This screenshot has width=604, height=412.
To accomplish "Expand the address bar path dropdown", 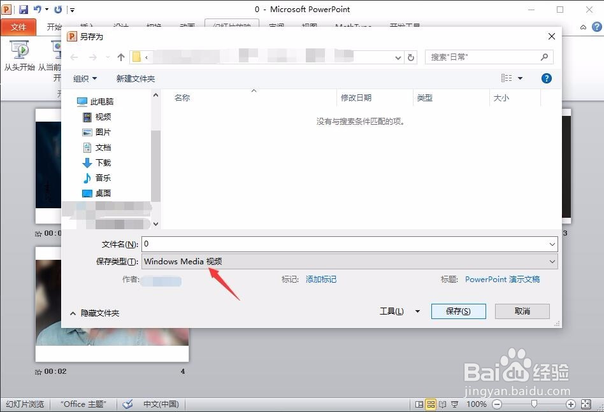I will click(398, 57).
